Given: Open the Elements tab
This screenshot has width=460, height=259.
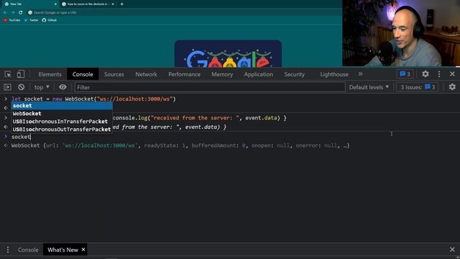Looking at the screenshot, I should coord(50,74).
